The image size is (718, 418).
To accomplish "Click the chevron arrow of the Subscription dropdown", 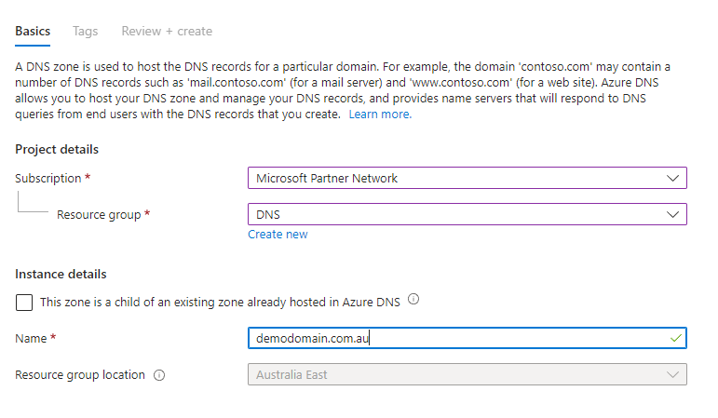I will pos(673,178).
